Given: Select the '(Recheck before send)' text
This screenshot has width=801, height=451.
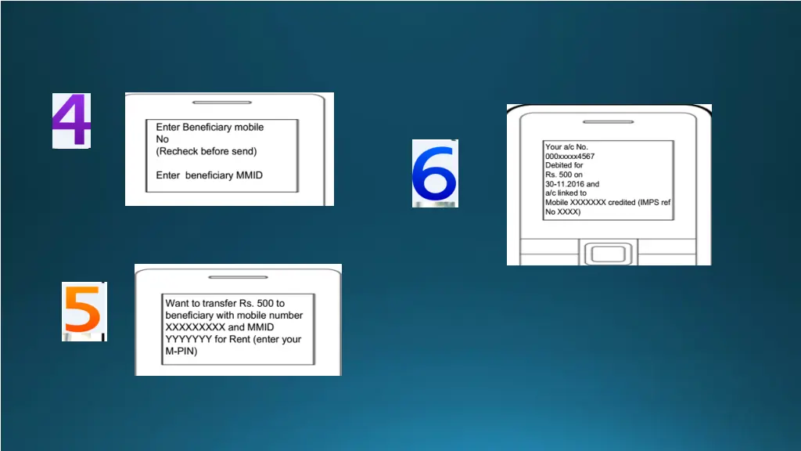Looking at the screenshot, I should (x=206, y=151).
